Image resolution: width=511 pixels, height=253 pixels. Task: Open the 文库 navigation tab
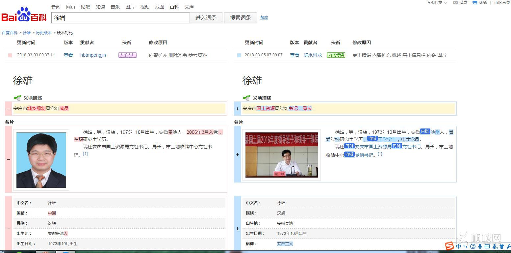click(189, 7)
